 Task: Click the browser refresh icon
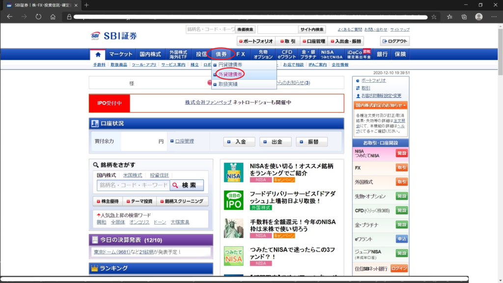tap(38, 17)
